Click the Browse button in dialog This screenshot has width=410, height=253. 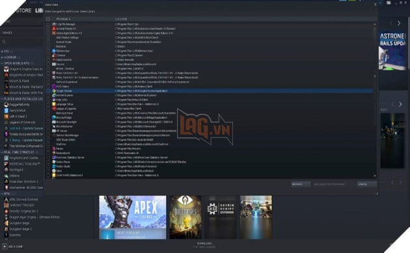tap(301, 184)
